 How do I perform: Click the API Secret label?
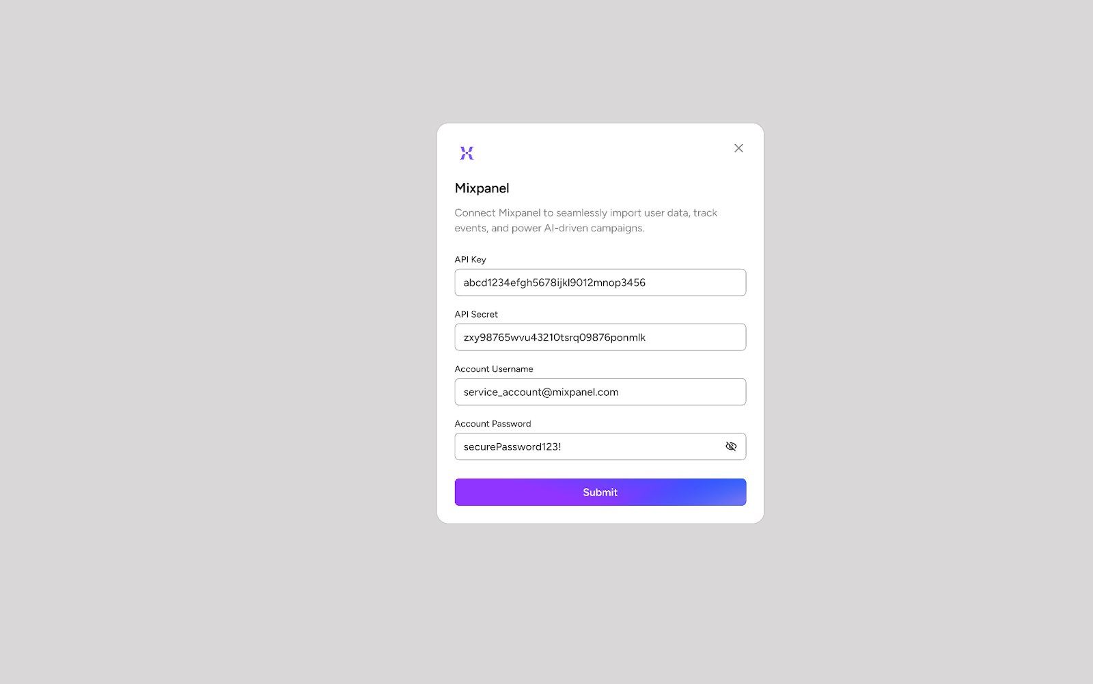click(476, 314)
